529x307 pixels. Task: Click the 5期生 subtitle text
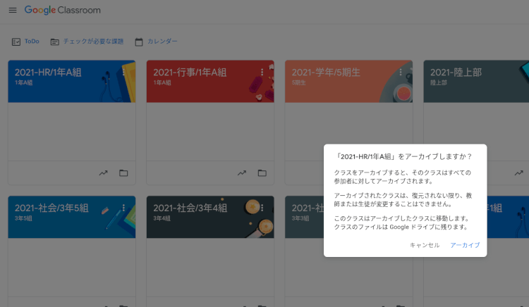298,83
